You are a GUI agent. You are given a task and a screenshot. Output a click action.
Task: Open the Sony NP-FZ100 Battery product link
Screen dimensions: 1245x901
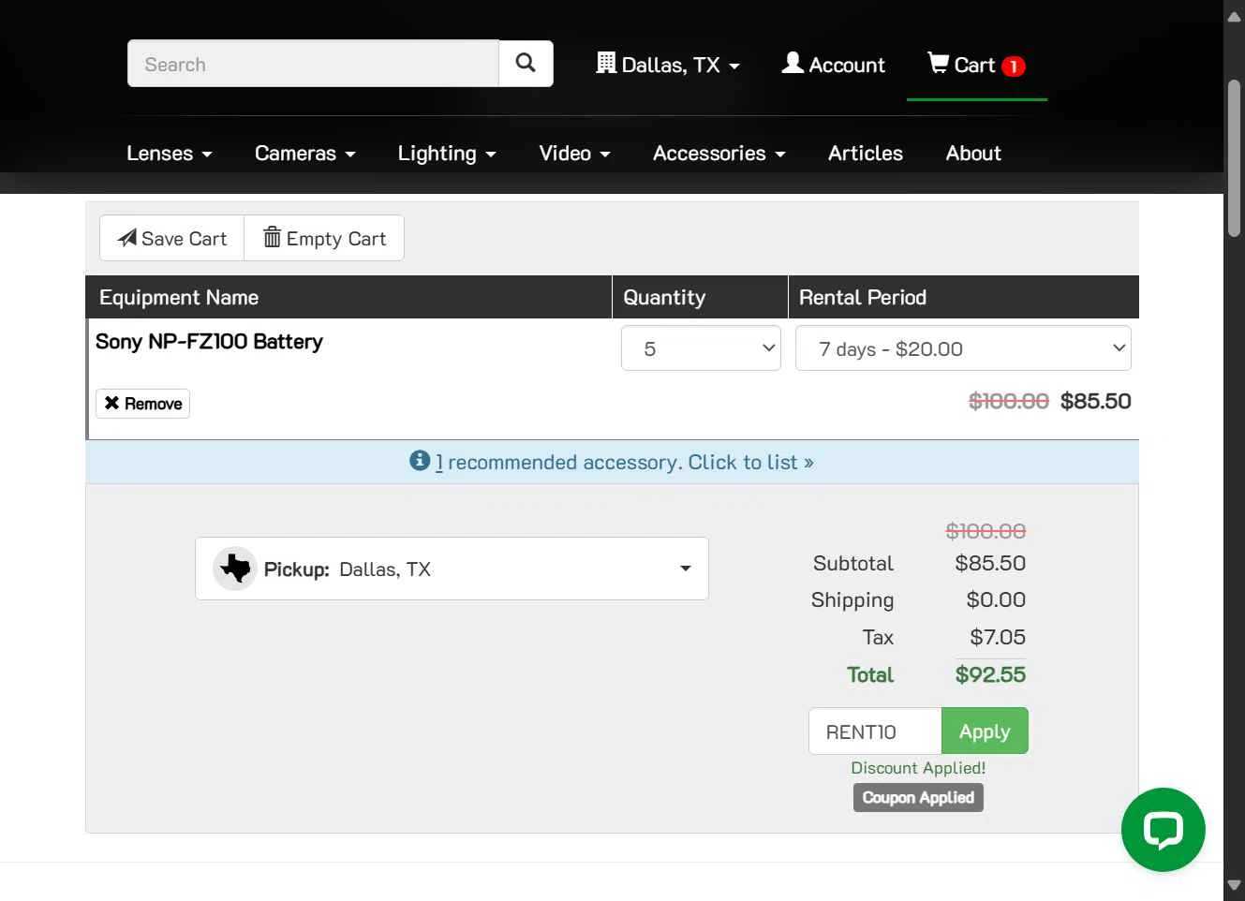[209, 341]
